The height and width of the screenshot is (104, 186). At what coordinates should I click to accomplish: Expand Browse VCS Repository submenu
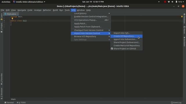(x=91, y=36)
